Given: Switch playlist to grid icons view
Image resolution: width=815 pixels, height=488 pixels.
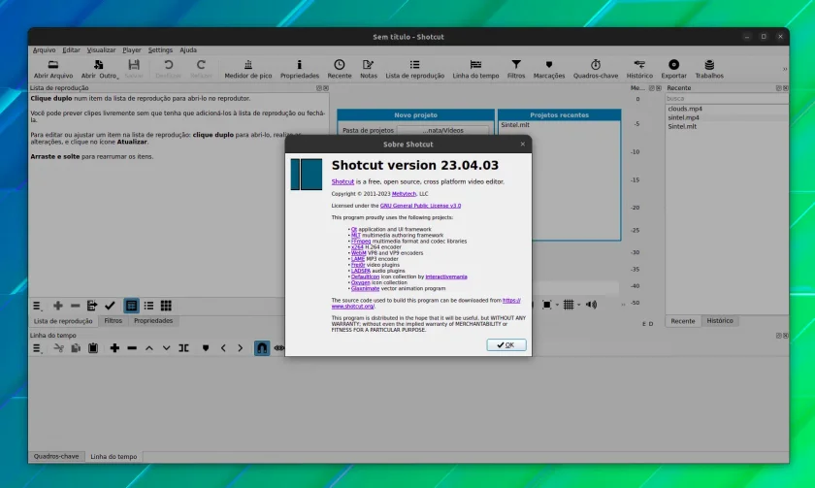Looking at the screenshot, I should click(x=166, y=306).
